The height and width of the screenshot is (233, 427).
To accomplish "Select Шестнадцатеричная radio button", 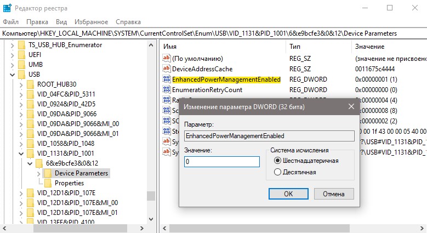I will [277, 161].
